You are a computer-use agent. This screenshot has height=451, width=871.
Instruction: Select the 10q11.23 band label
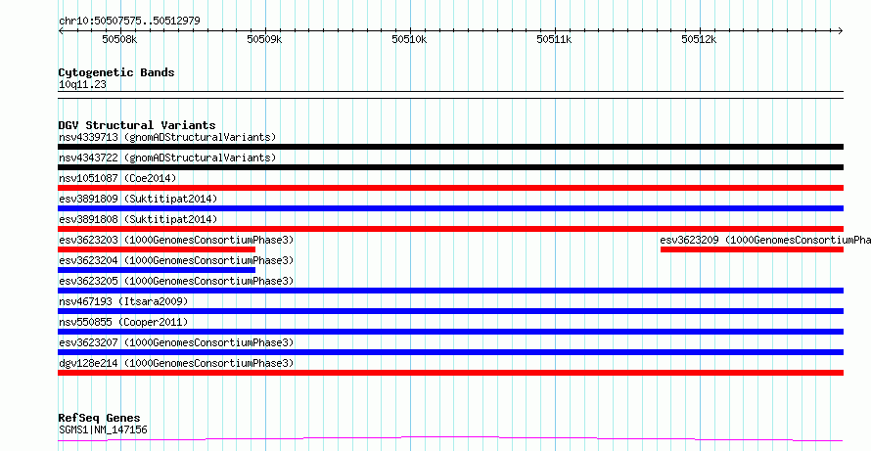point(82,85)
